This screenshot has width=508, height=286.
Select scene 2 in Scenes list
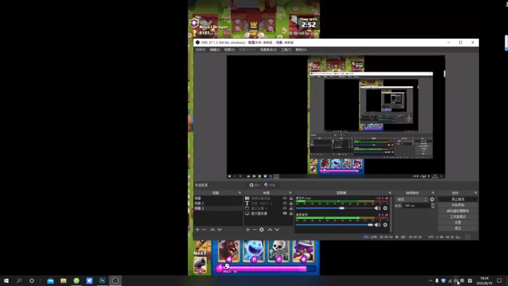[x=218, y=203]
